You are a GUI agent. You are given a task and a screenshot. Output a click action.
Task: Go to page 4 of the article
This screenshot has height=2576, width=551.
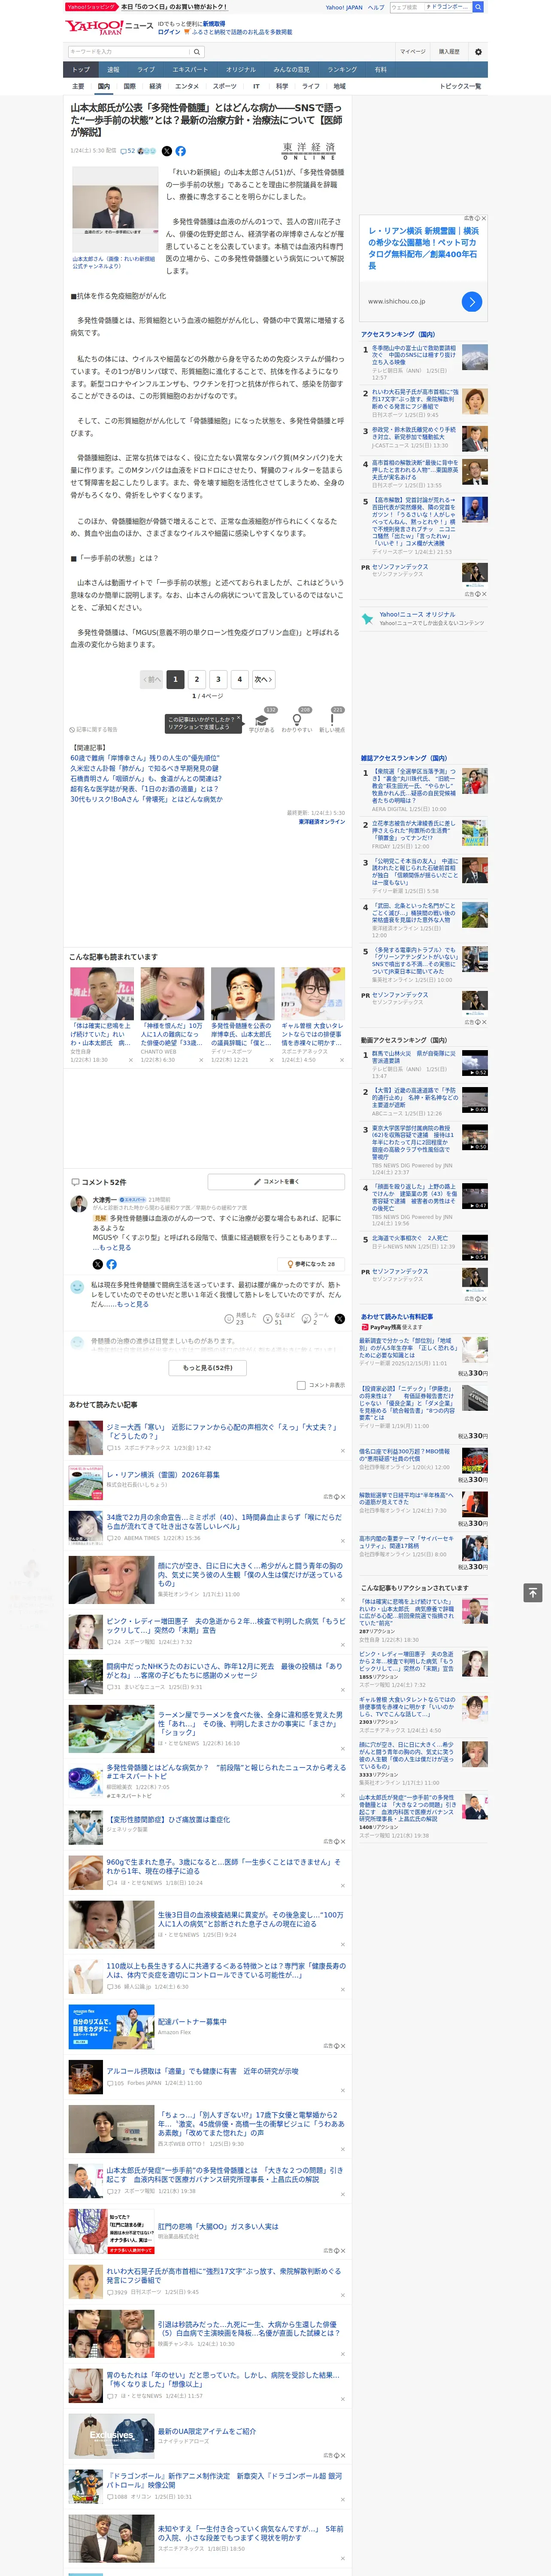tap(239, 679)
